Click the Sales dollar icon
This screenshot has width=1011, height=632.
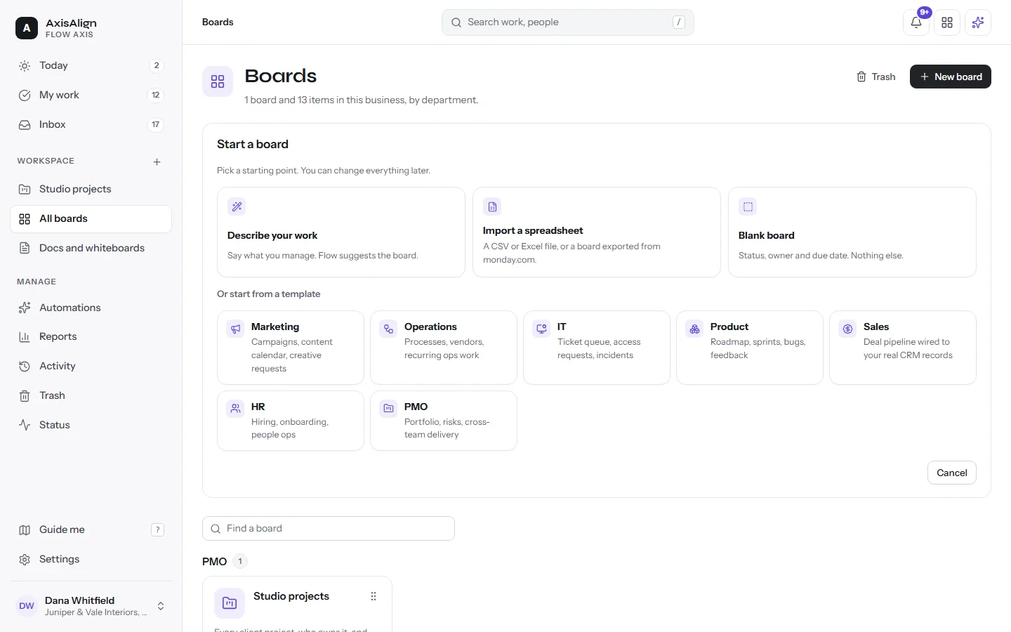coord(847,329)
